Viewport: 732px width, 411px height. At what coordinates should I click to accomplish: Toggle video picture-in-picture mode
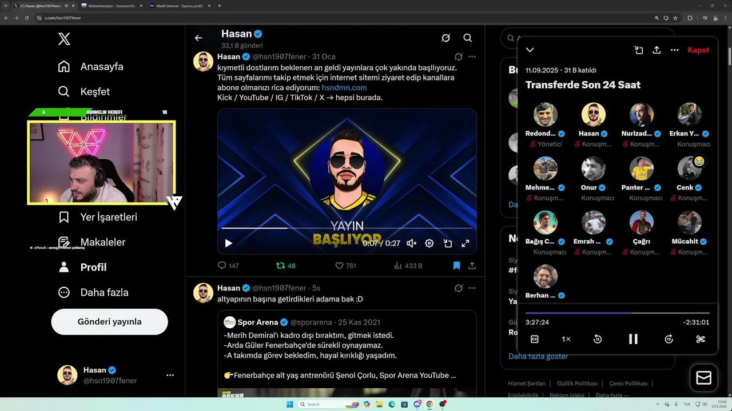[448, 243]
